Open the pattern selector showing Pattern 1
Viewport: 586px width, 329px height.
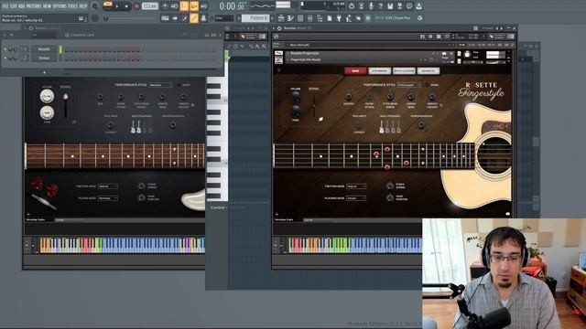(255, 18)
